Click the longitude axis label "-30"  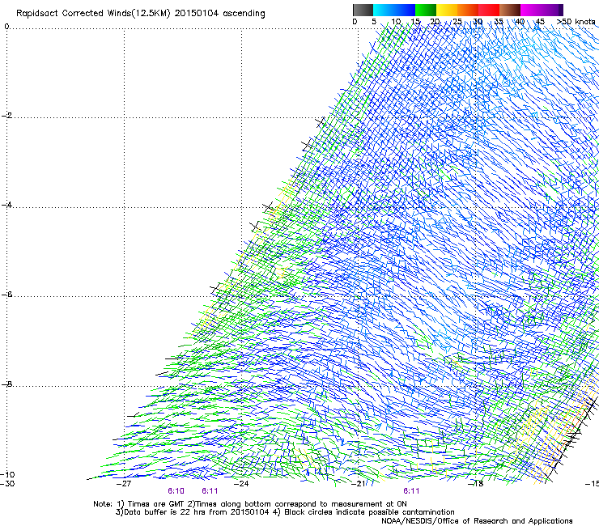tap(7, 484)
